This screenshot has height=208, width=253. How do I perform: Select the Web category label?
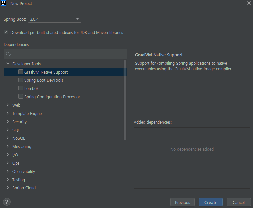coord(16,105)
